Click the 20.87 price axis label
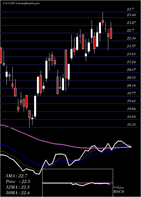 coord(131,70)
